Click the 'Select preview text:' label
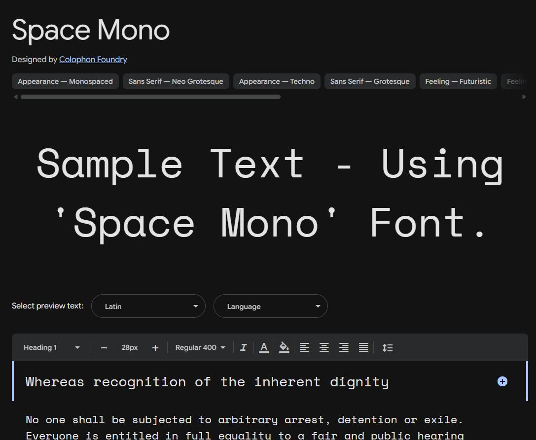The height and width of the screenshot is (440, 536). pyautogui.click(x=47, y=306)
